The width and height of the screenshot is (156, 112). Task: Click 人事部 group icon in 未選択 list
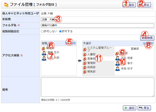(x=85, y=54)
